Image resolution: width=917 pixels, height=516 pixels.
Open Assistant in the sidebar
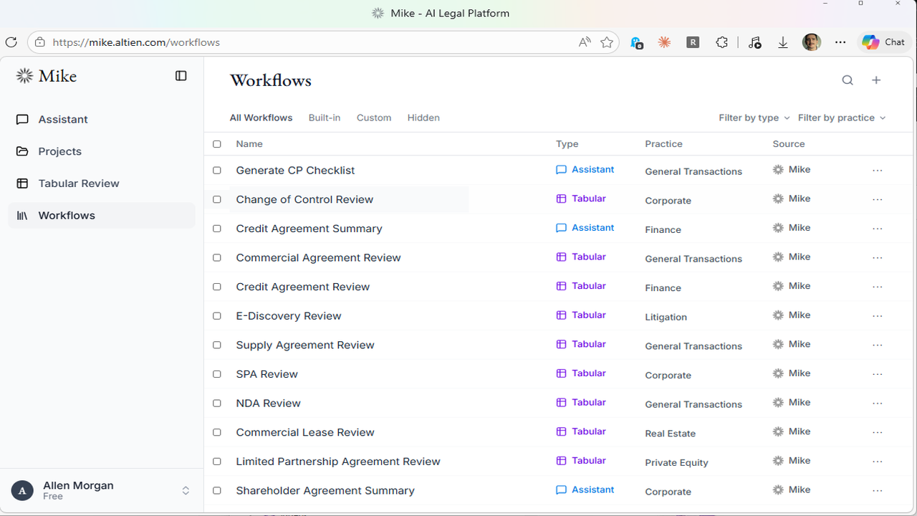pyautogui.click(x=102, y=120)
